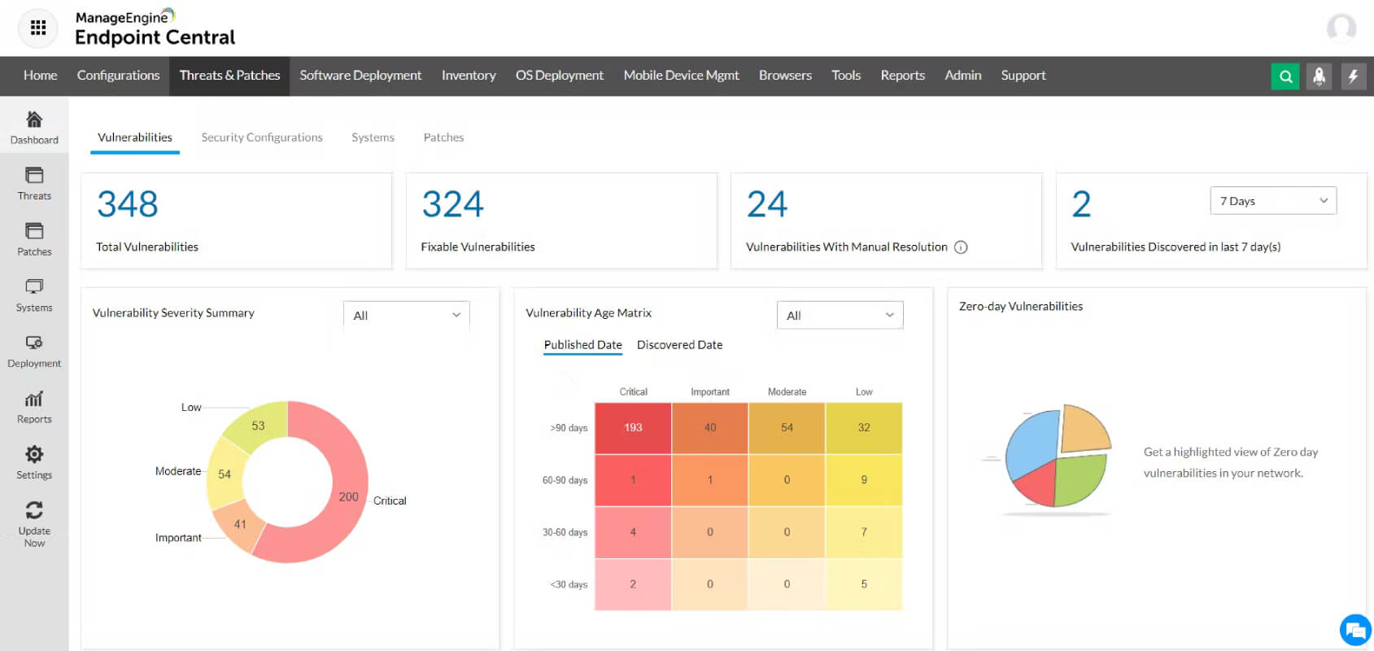1374x651 pixels.
Task: Open the Vulnerability Severity Summary All dropdown
Action: point(407,316)
